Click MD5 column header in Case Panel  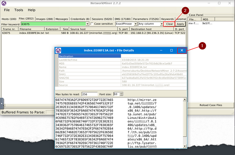[x=208, y=19]
